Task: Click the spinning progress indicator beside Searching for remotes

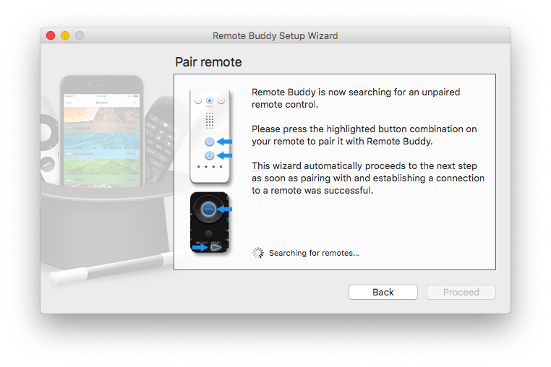Action: pos(258,253)
